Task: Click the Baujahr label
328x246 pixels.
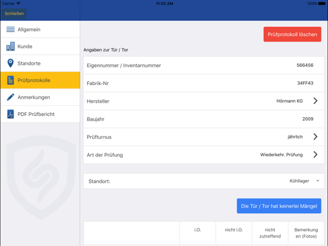Action: coord(96,119)
